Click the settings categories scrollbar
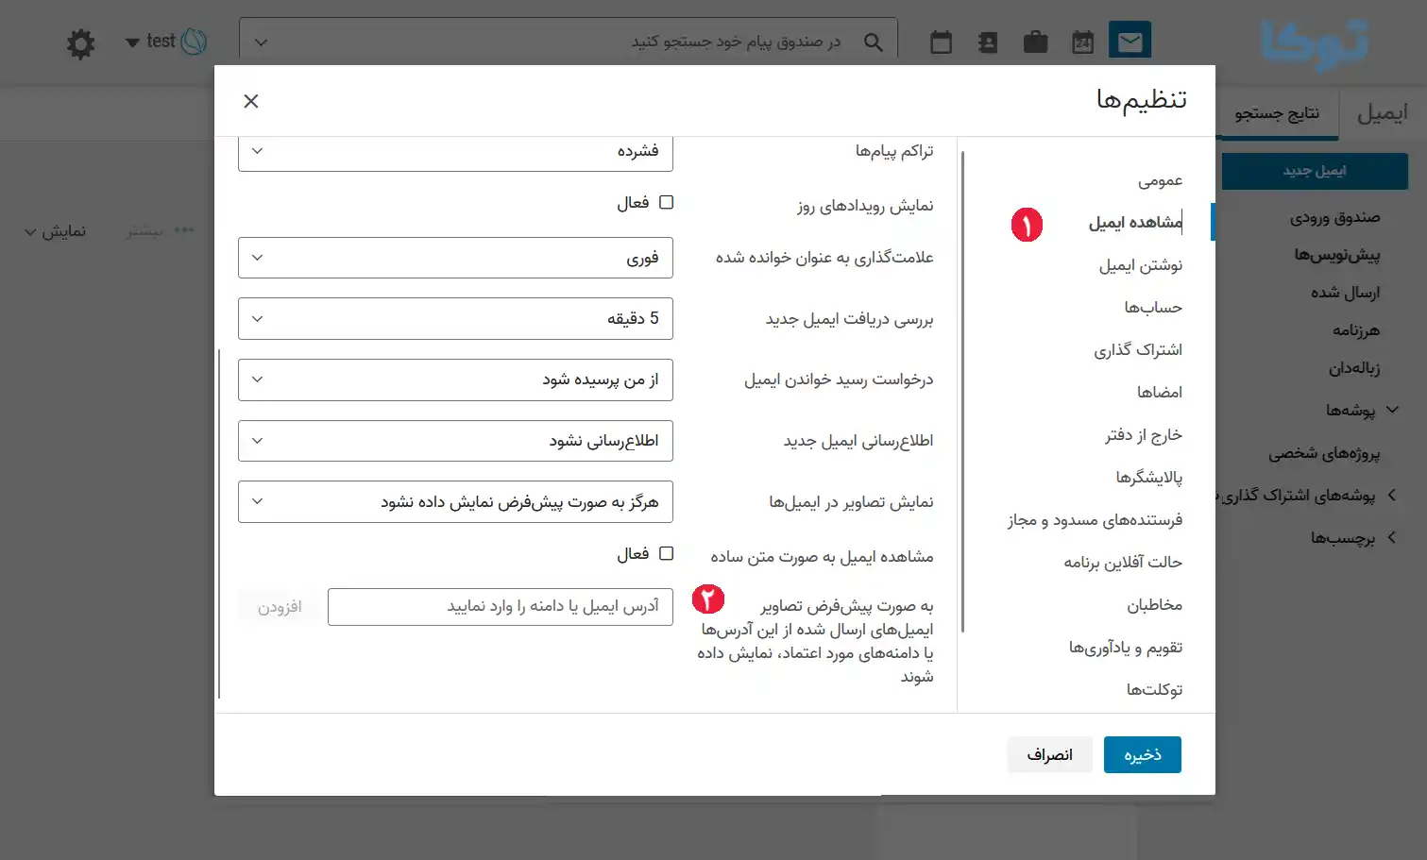 pyautogui.click(x=962, y=392)
